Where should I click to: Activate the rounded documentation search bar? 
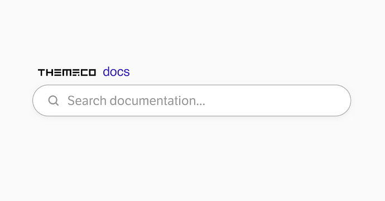pyautogui.click(x=191, y=100)
